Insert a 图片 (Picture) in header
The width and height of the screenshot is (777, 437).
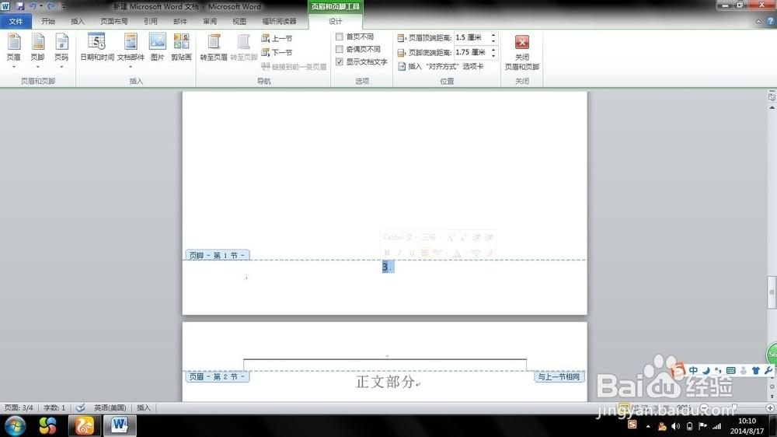[158, 47]
